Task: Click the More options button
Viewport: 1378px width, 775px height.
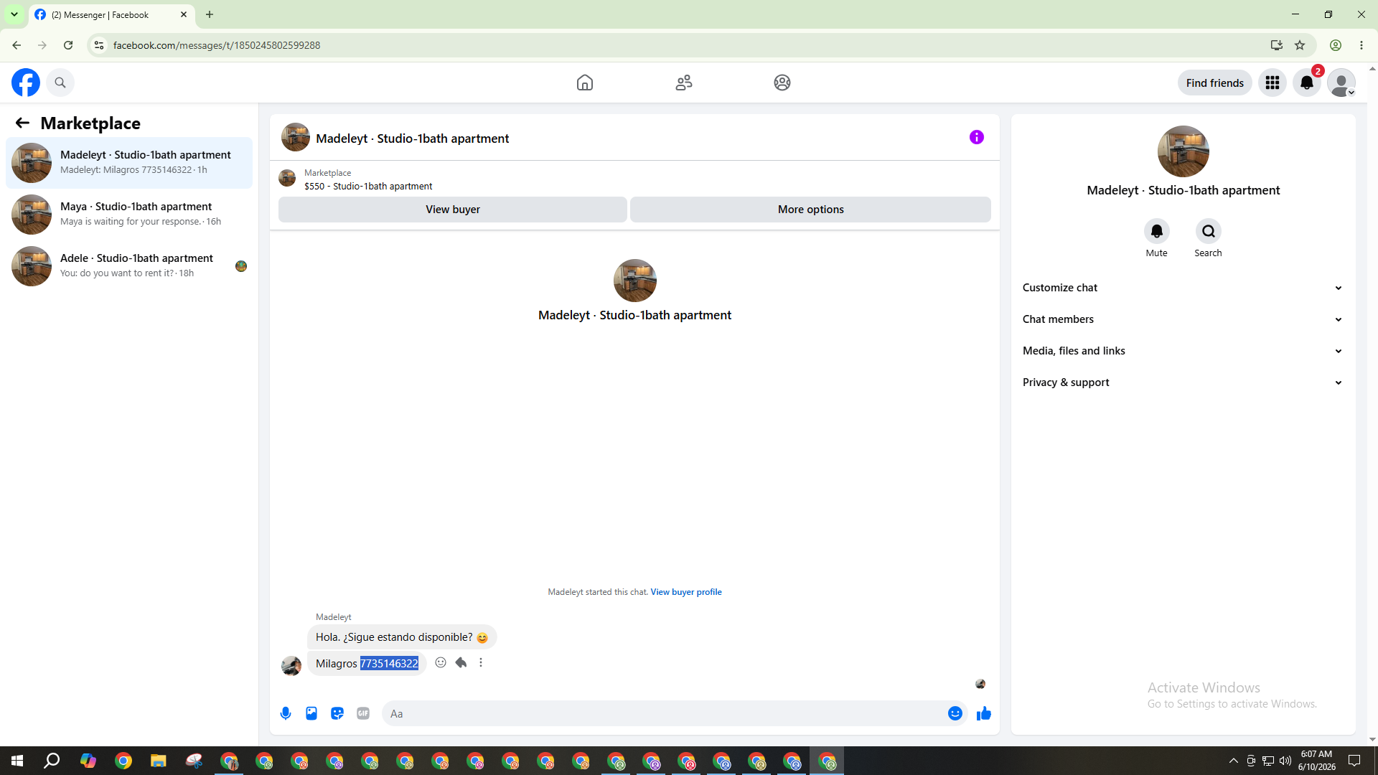Action: pos(811,210)
